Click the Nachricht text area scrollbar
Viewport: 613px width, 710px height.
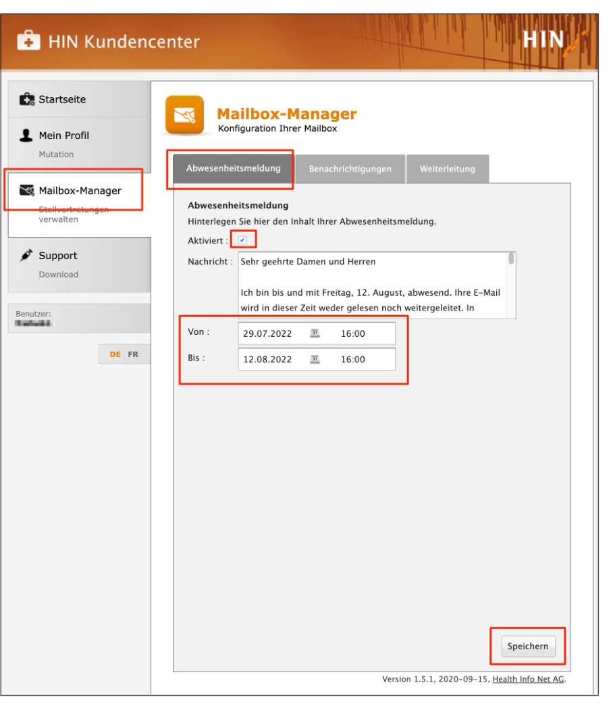(x=511, y=260)
